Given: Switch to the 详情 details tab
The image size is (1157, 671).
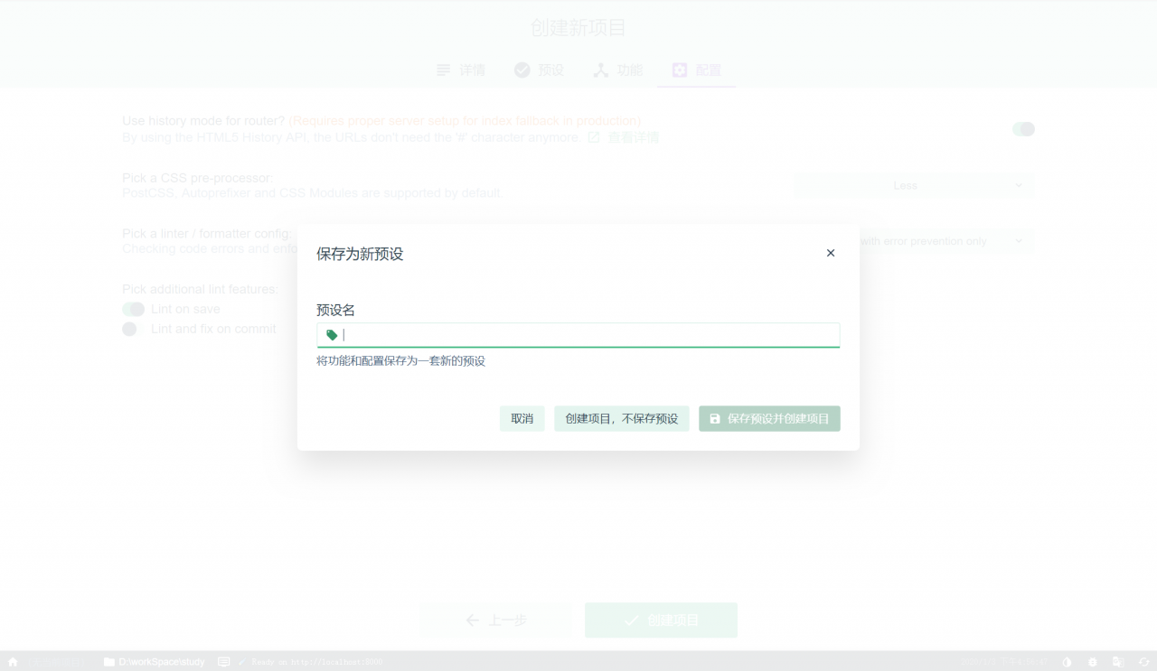Looking at the screenshot, I should pos(461,70).
